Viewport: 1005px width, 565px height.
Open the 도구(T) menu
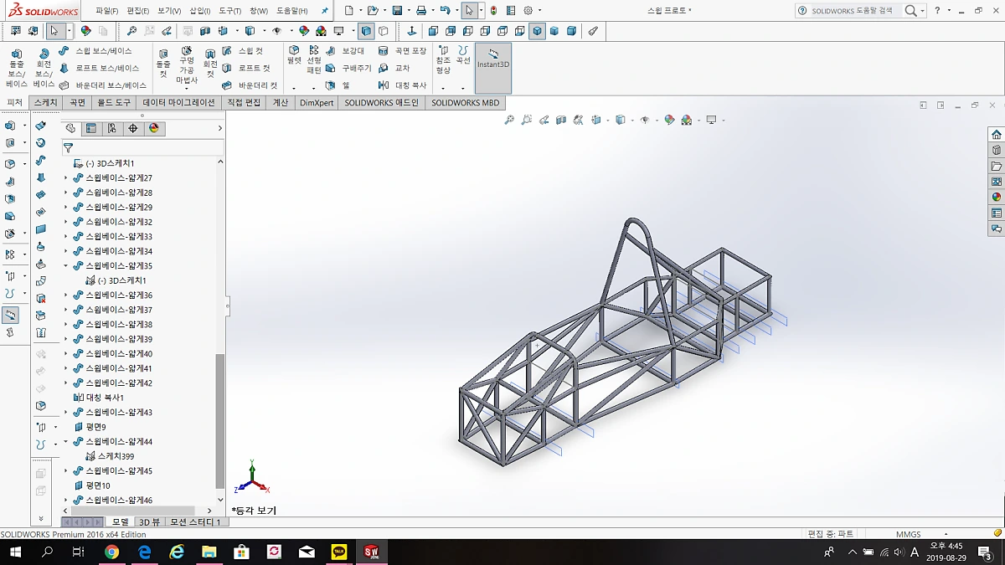point(230,11)
